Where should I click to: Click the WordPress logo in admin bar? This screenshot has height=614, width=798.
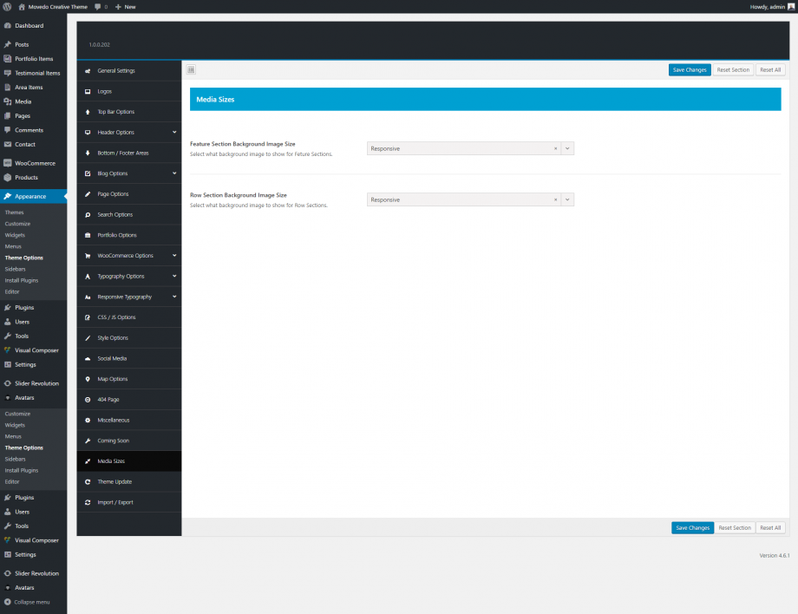tap(7, 6)
